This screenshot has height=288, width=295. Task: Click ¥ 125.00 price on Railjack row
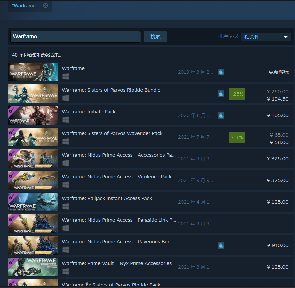tap(278, 202)
